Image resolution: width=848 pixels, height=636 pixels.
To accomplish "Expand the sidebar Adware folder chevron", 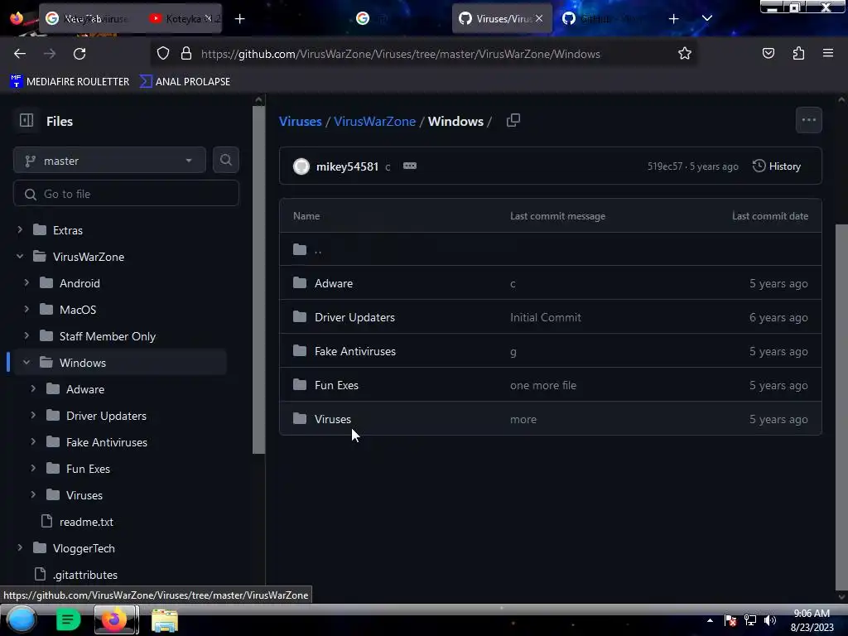I will (x=33, y=389).
